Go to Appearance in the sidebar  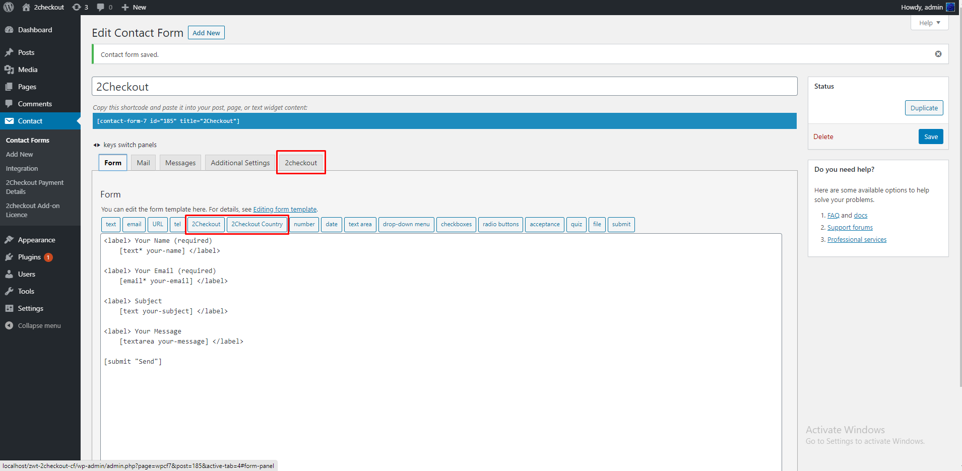coord(36,240)
